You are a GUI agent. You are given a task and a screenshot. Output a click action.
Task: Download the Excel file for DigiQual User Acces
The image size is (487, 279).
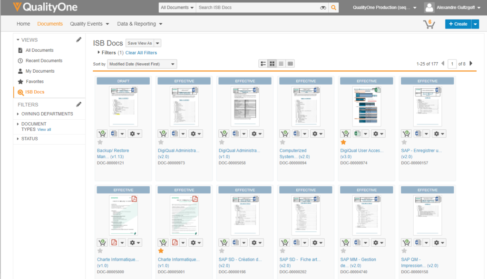[358, 134]
